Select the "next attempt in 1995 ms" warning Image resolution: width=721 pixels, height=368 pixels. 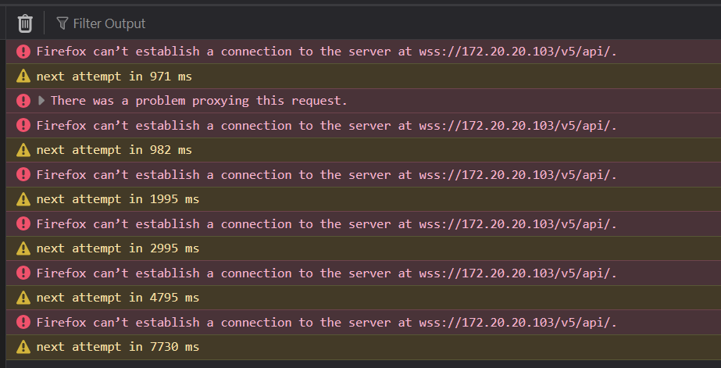(x=117, y=199)
